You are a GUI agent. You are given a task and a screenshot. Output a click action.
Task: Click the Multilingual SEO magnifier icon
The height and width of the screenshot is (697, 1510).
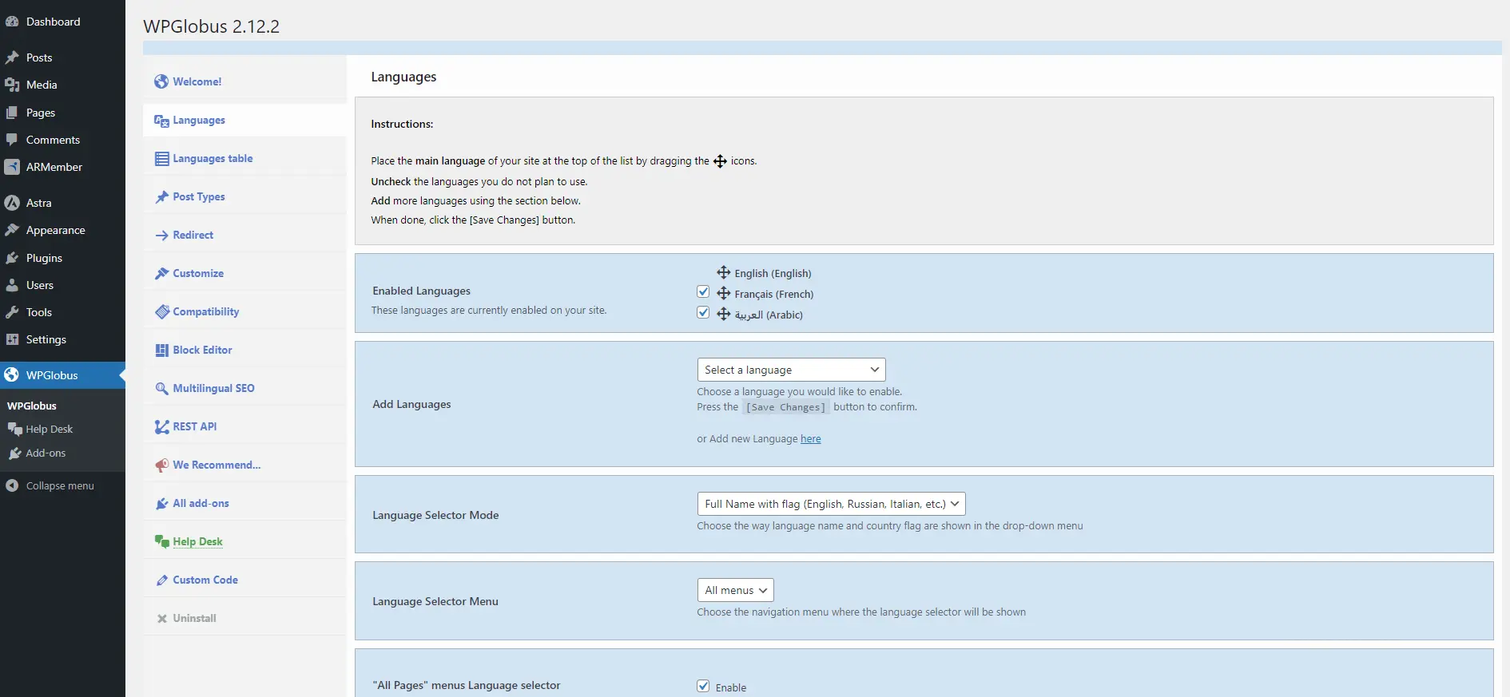click(161, 388)
